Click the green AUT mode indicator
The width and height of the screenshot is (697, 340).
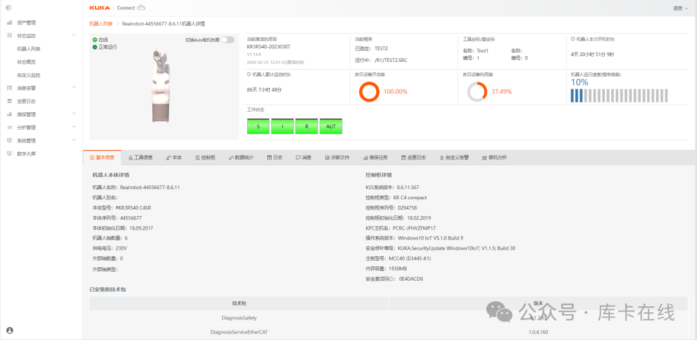coord(331,126)
